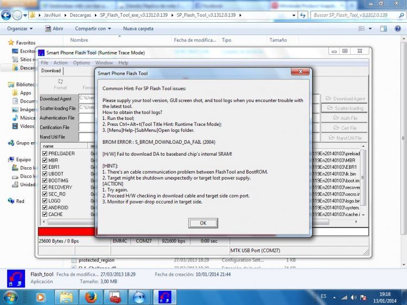The width and height of the screenshot is (407, 305).
Task: Click the change view icon in Explorer
Action: (361, 29)
